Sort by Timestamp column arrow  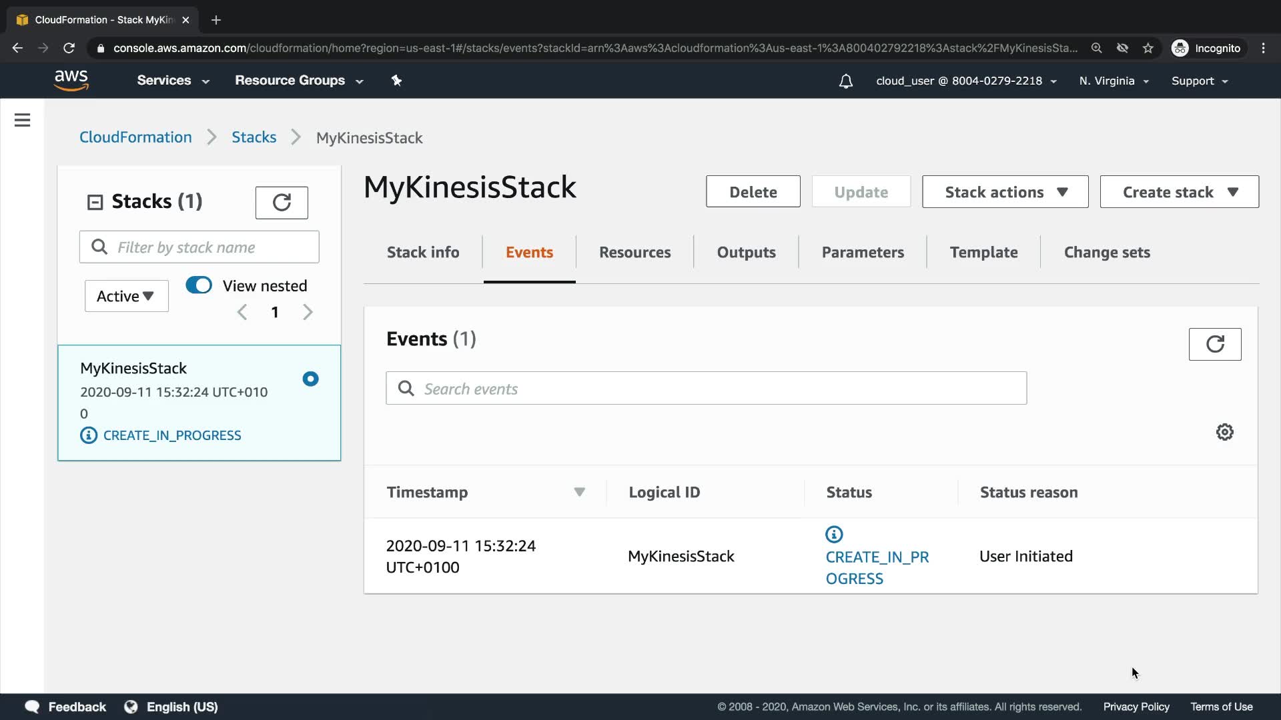tap(579, 492)
